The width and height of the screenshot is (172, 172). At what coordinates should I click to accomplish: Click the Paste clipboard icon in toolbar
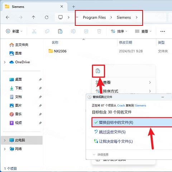coord(60,31)
